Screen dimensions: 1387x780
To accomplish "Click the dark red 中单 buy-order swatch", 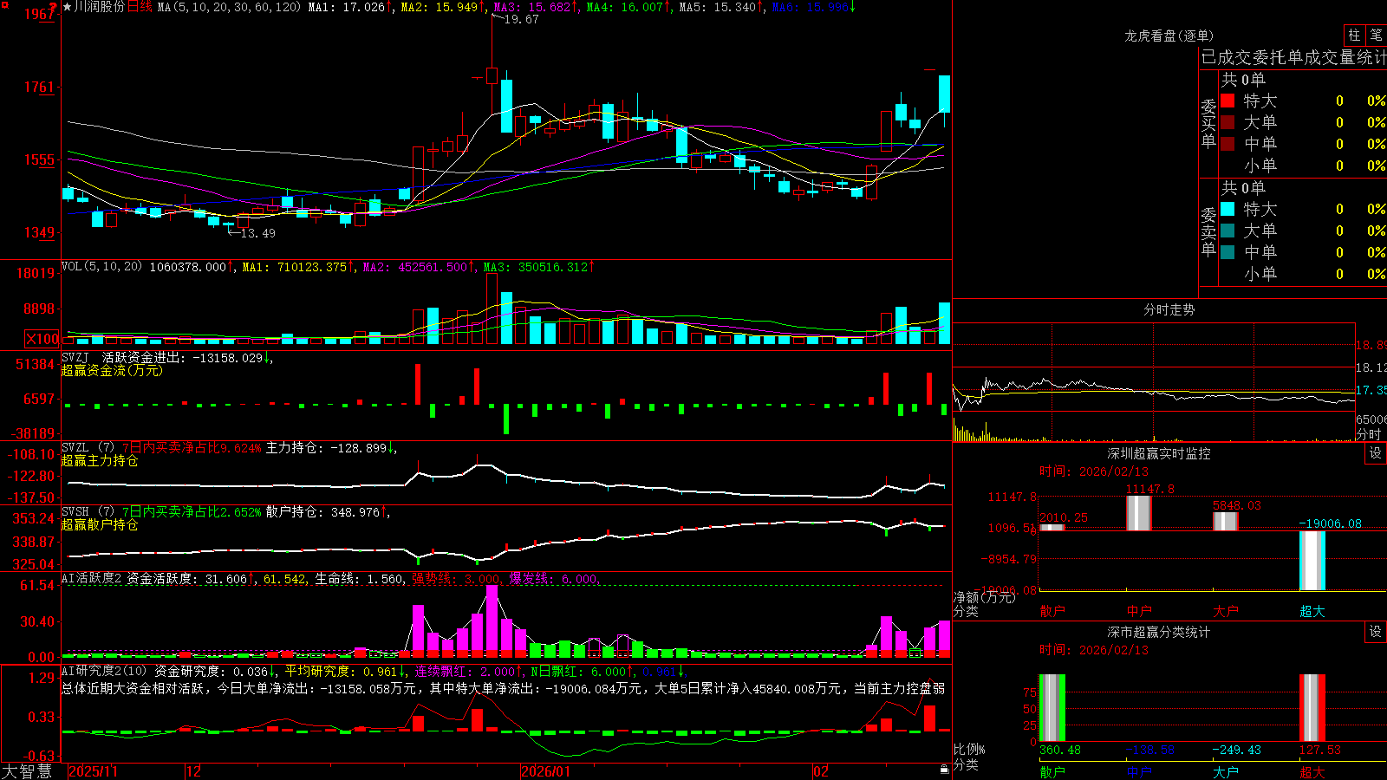I will (1227, 144).
